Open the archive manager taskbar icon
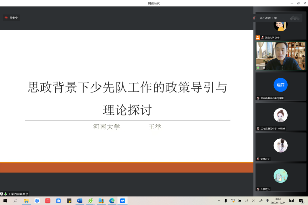This screenshot has height=205, width=308. coord(101,201)
